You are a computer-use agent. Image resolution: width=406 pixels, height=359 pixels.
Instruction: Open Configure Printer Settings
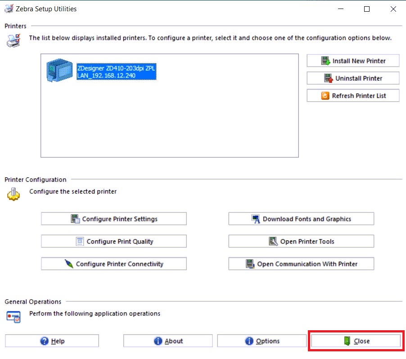pos(114,219)
